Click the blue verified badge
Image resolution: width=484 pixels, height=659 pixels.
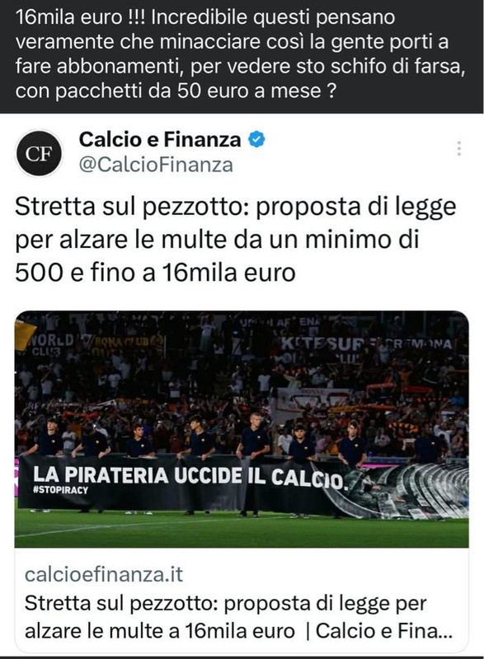(256, 139)
